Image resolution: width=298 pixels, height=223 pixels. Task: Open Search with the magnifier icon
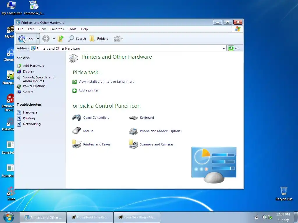[71, 39]
